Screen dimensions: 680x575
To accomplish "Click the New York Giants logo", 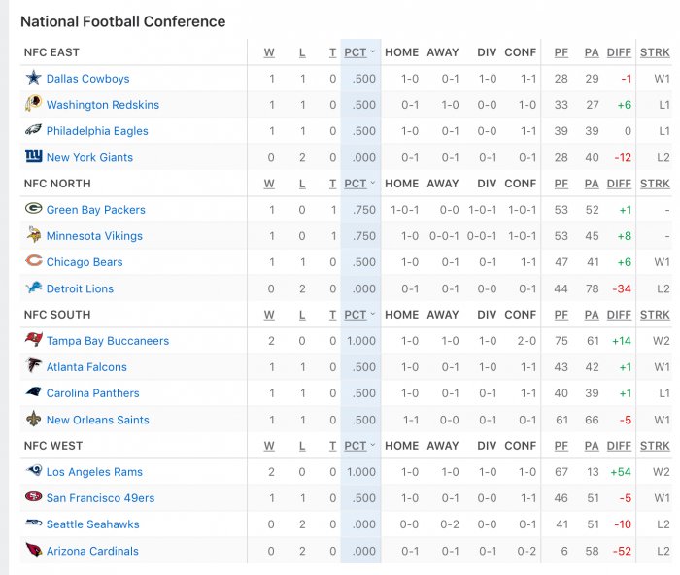I will click(33, 155).
